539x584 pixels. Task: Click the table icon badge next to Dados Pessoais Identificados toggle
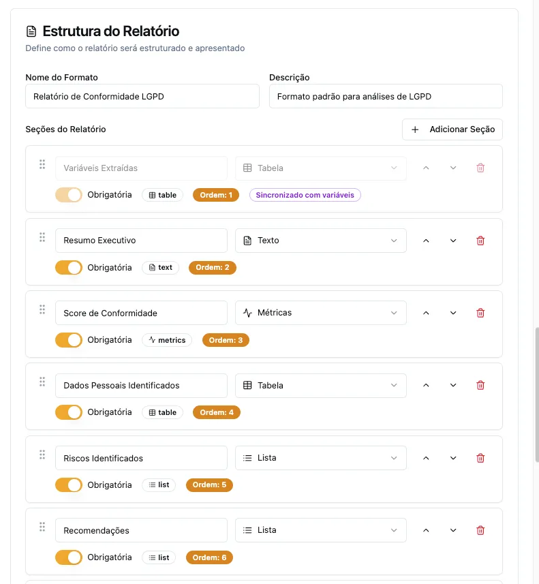tap(162, 412)
